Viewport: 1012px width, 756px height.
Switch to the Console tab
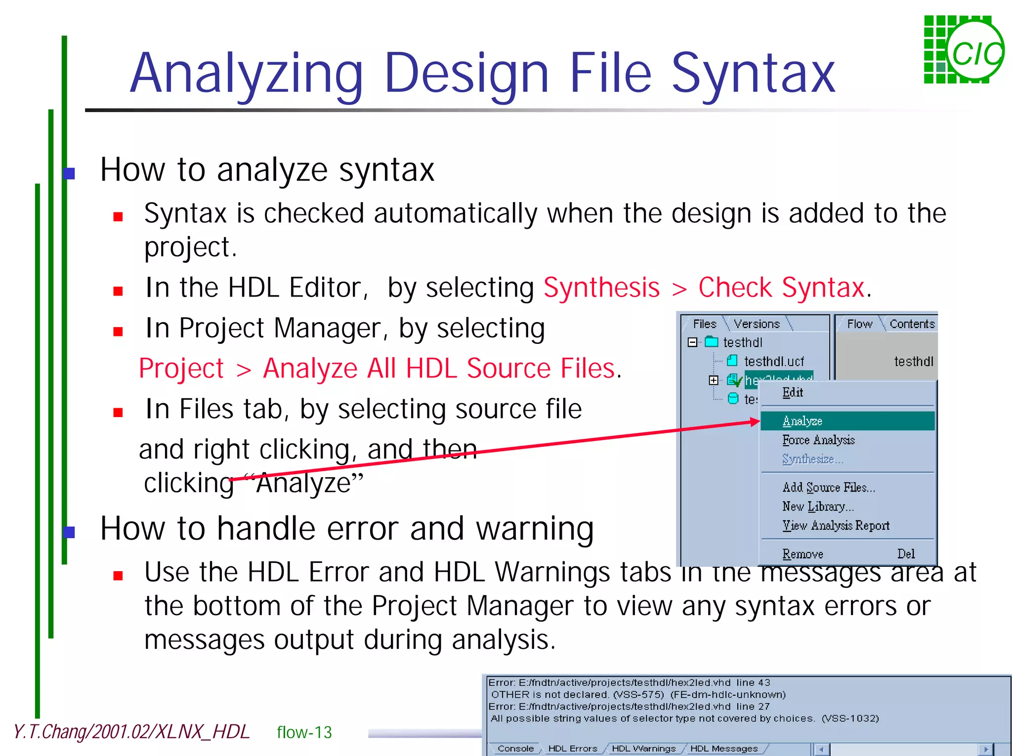coord(515,749)
